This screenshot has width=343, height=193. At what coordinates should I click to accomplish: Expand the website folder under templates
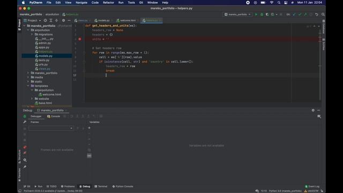pyautogui.click(x=32, y=99)
